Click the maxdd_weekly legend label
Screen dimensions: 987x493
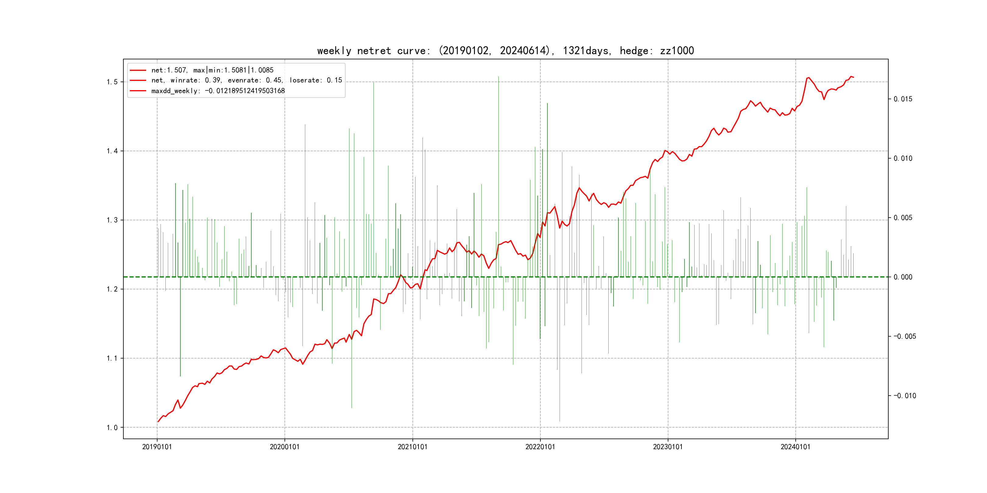pyautogui.click(x=218, y=91)
